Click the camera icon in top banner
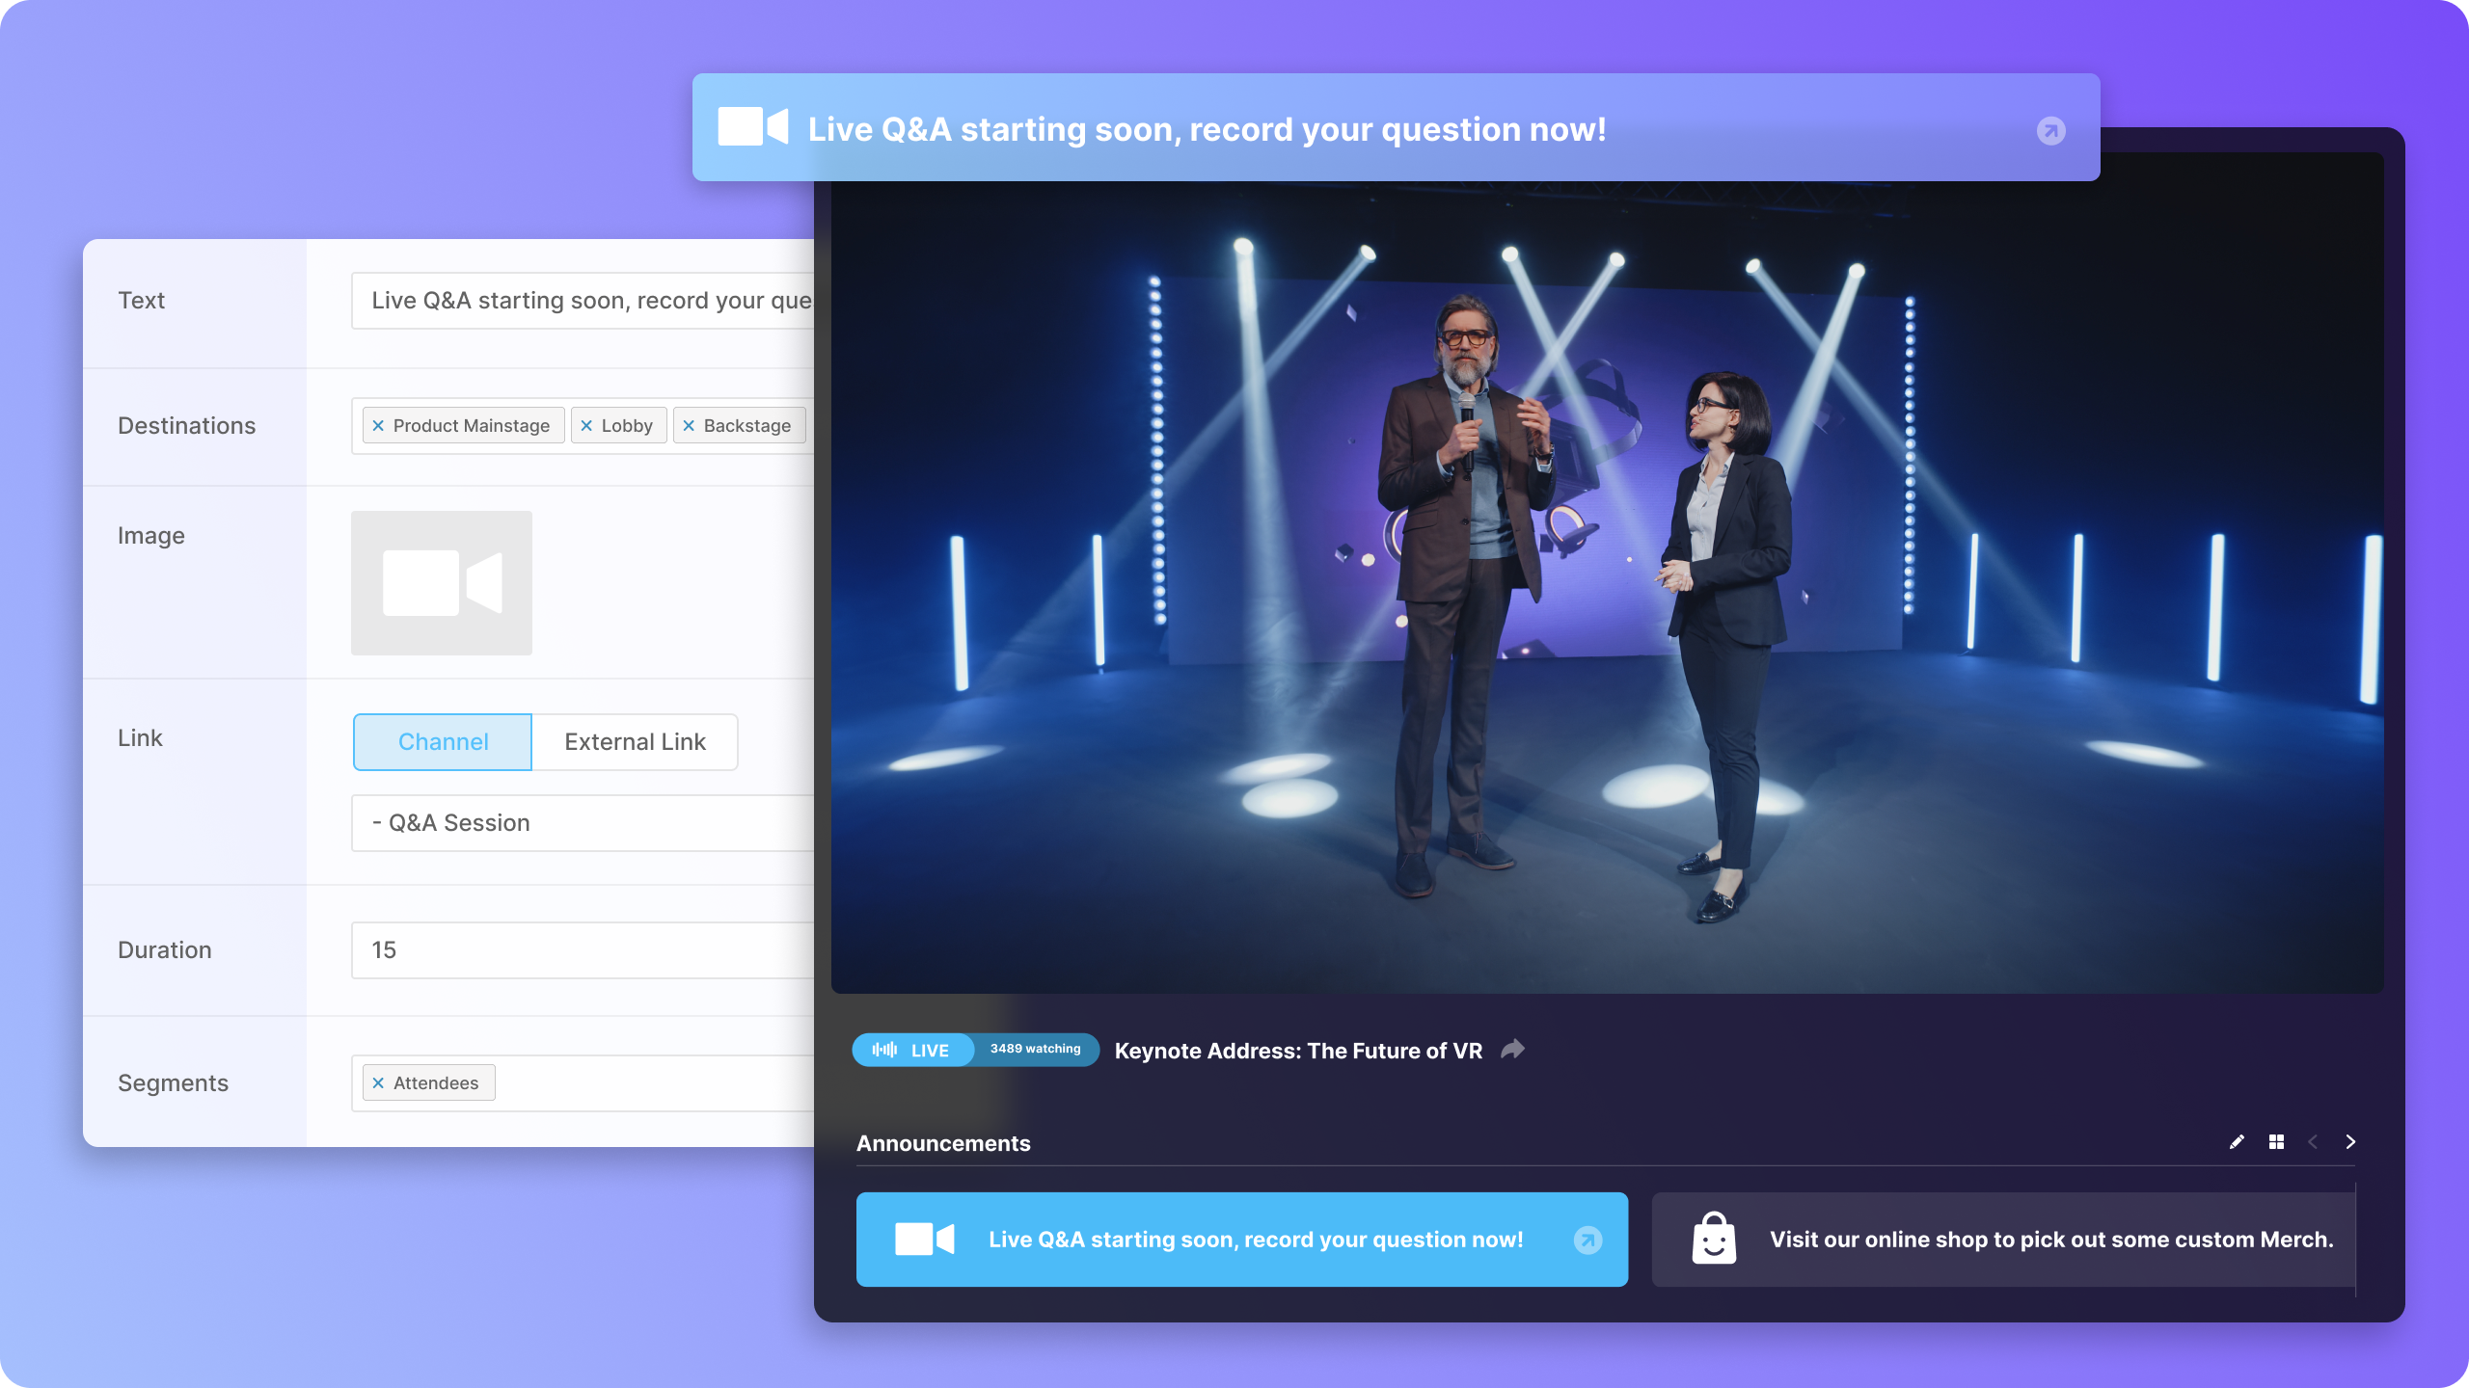This screenshot has height=1388, width=2469. (x=753, y=127)
